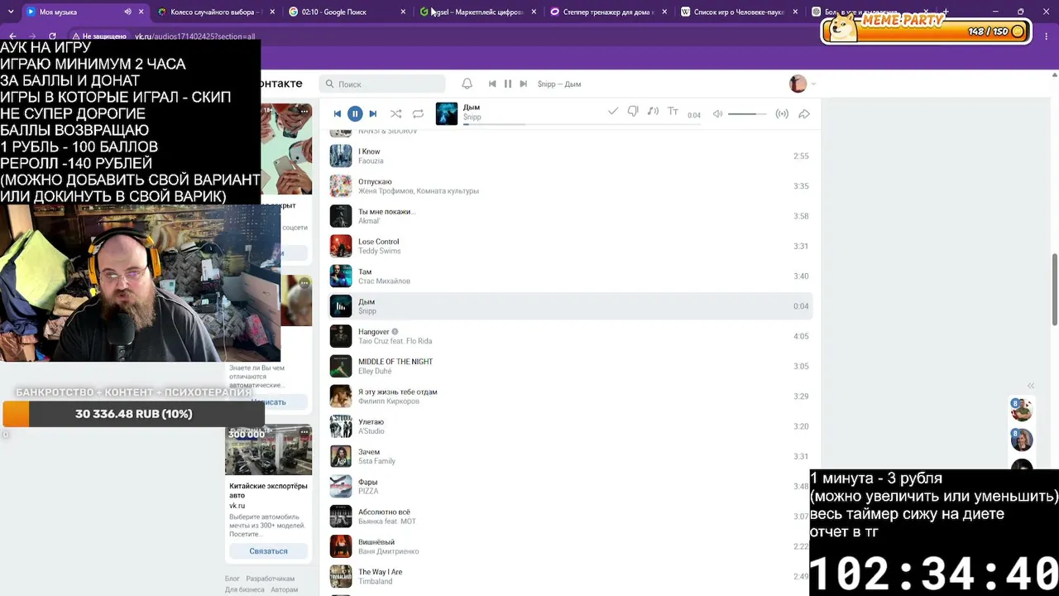
Task: Close the Колесо случайного выбора tab
Action: 272,12
